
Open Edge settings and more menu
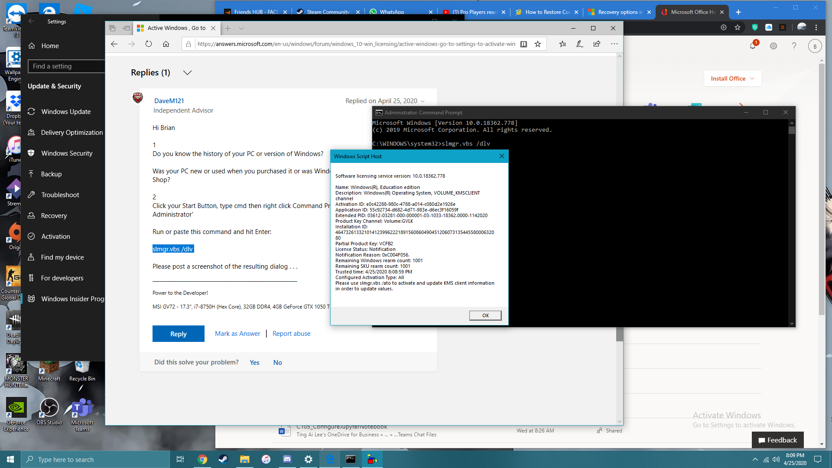point(614,44)
